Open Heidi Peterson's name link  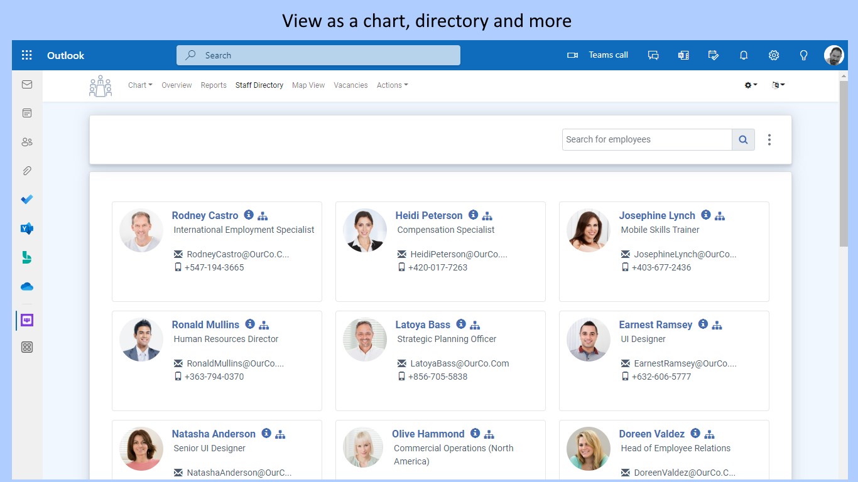point(429,215)
